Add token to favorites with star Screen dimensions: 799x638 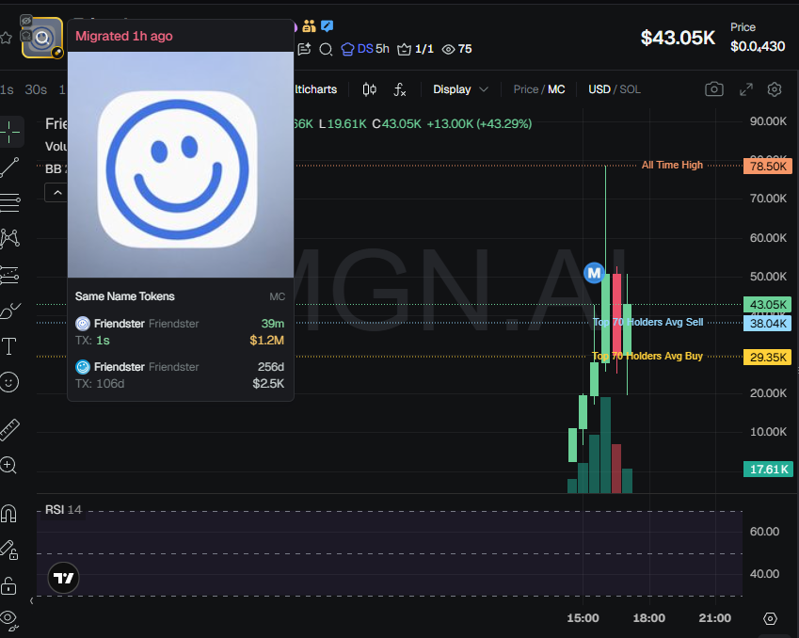point(6,38)
